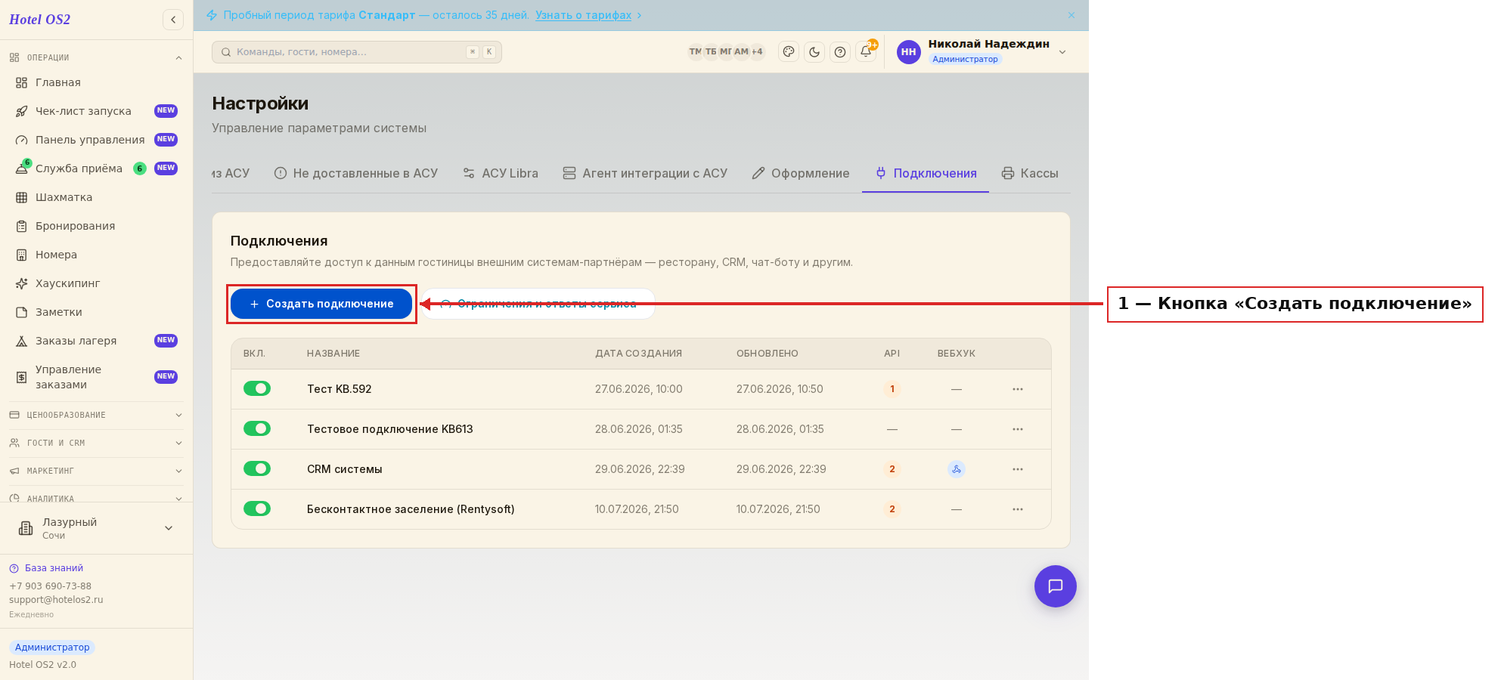Expand the АНАЛИТИКА section
Image resolution: width=1501 pixels, height=680 pixels.
(x=96, y=498)
